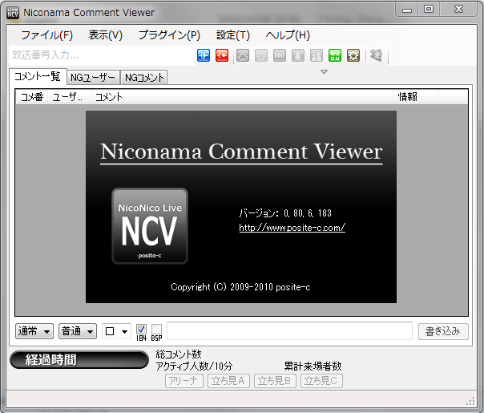
Task: Sort by the コメント column header
Action: (242, 97)
